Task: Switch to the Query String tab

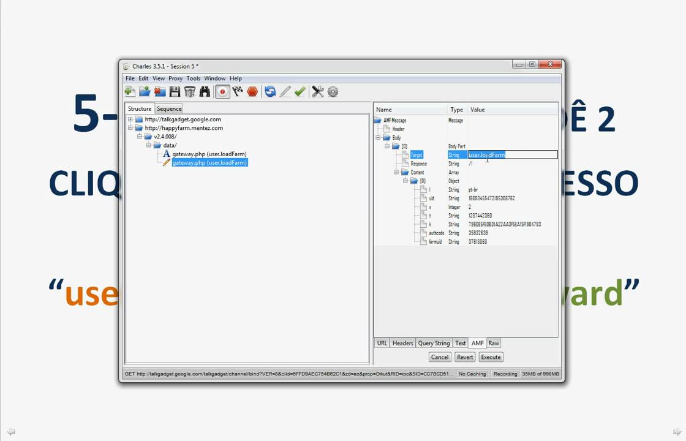Action: point(434,343)
